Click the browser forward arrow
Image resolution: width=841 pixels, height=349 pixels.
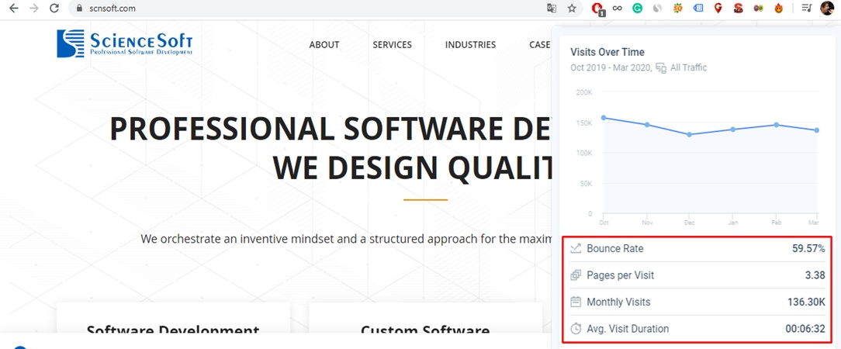point(34,8)
